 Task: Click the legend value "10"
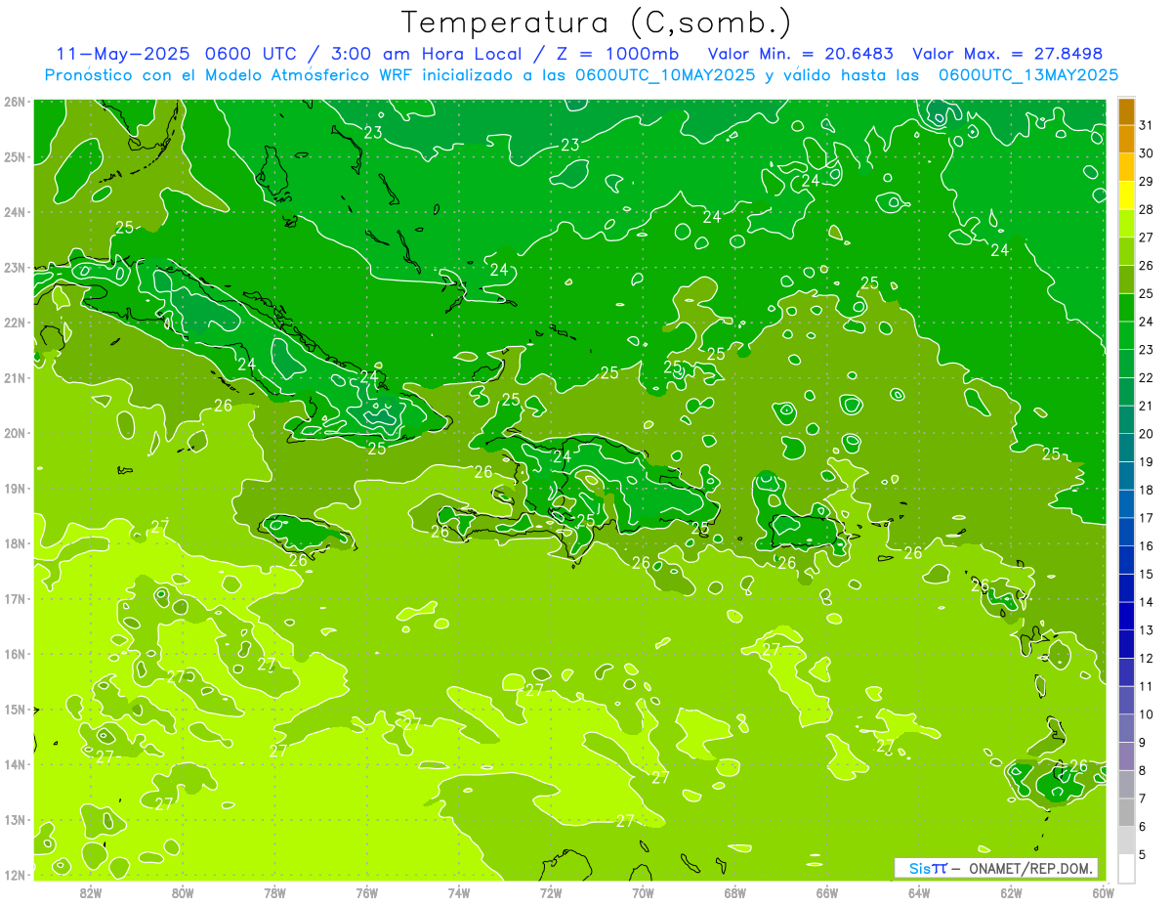[1147, 714]
